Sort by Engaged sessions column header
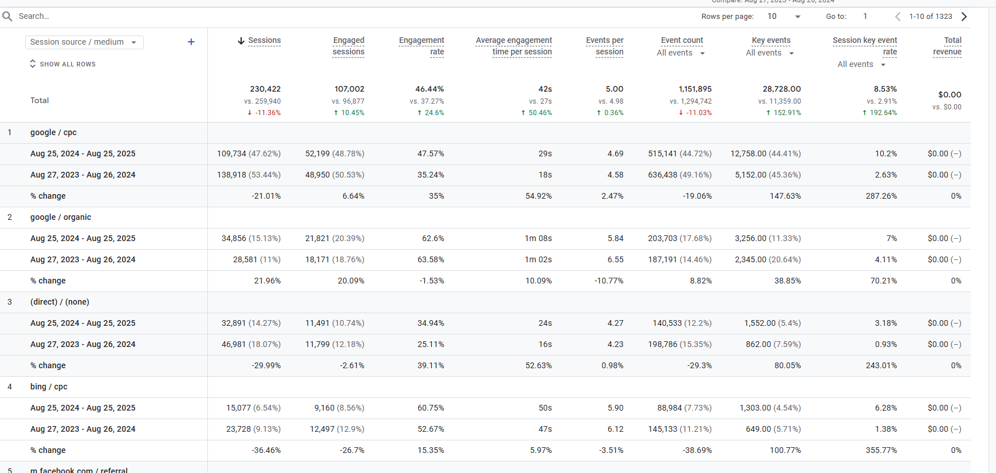996x473 pixels. tap(349, 46)
